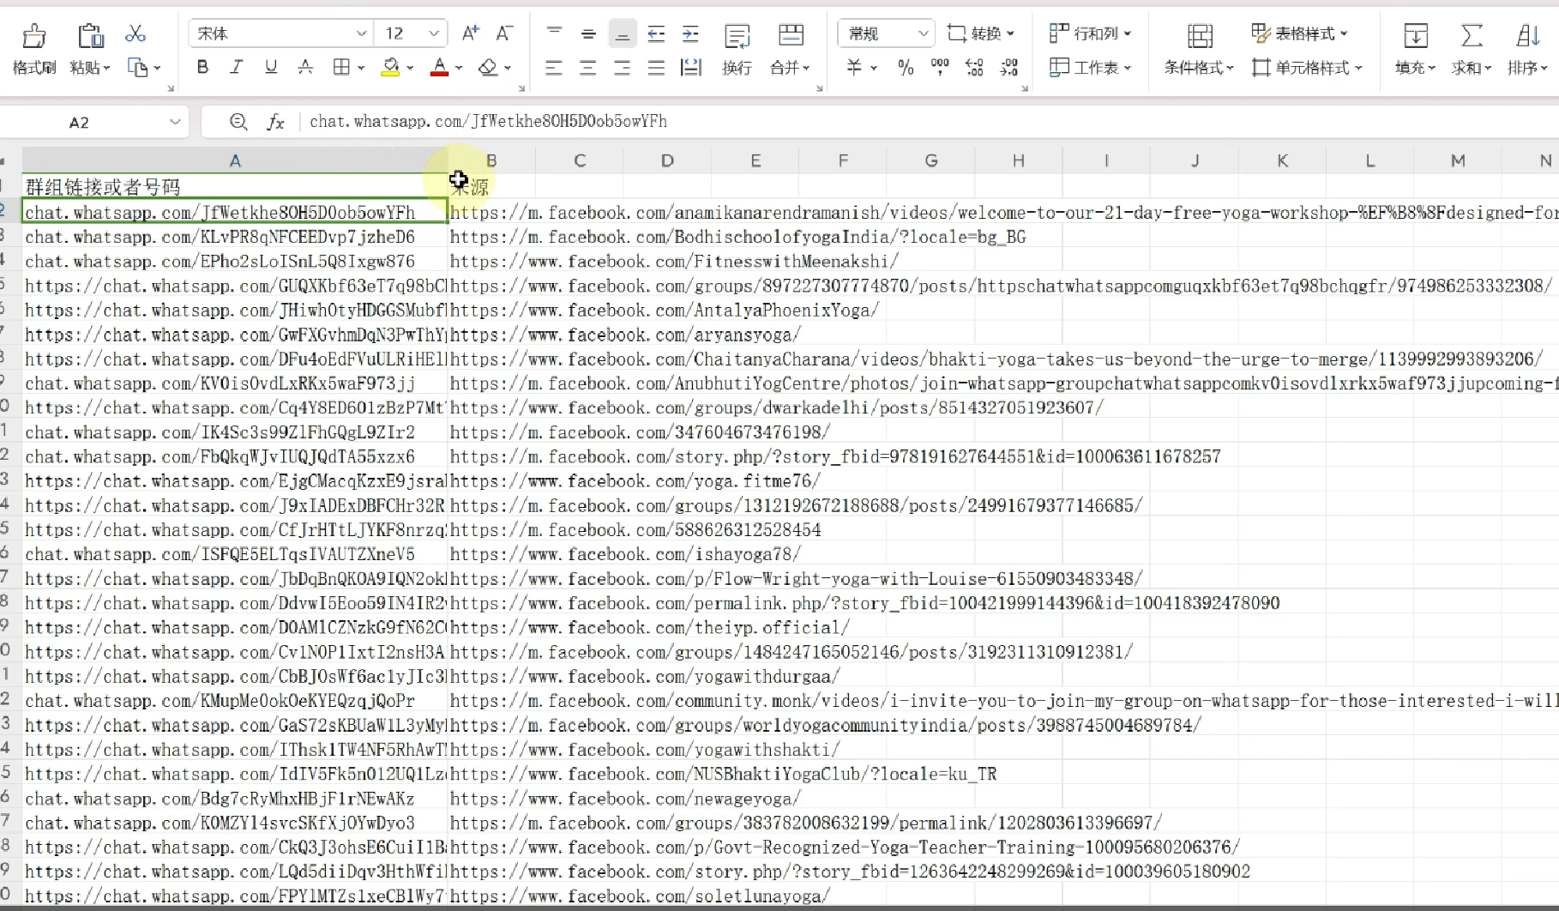
Task: Click the Sort (排序) icon
Action: click(x=1527, y=35)
